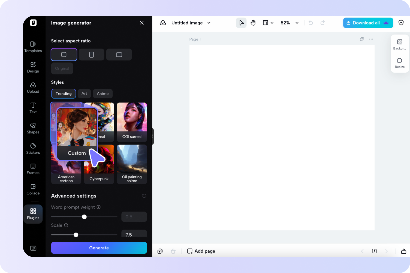The height and width of the screenshot is (273, 410).
Task: Open the Shapes sidebar panel
Action: pos(33,128)
